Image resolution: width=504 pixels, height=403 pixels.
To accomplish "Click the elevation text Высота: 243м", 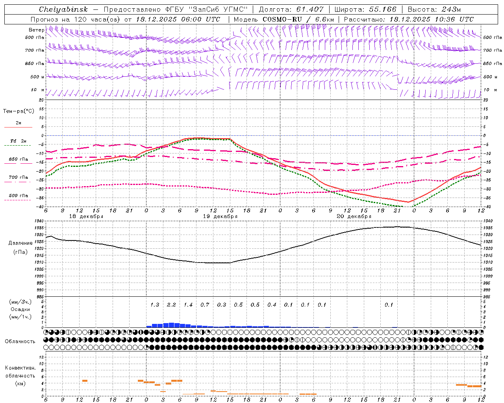I will click(x=434, y=9).
